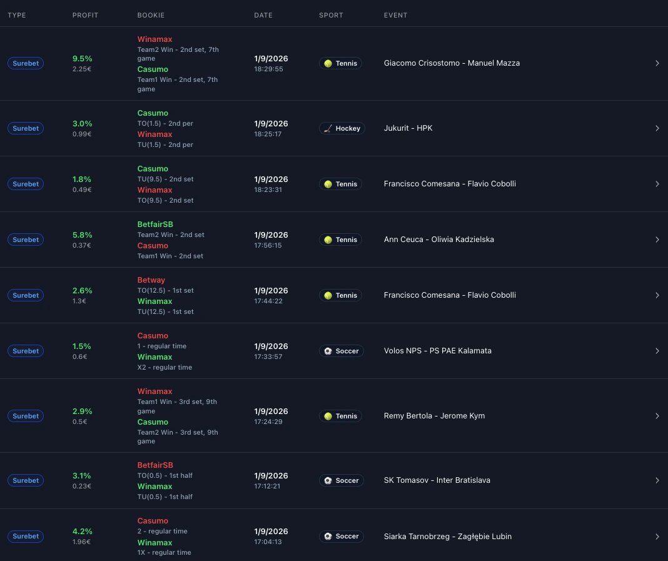Click the TO(1.5) - 2nd per bet line

point(165,124)
